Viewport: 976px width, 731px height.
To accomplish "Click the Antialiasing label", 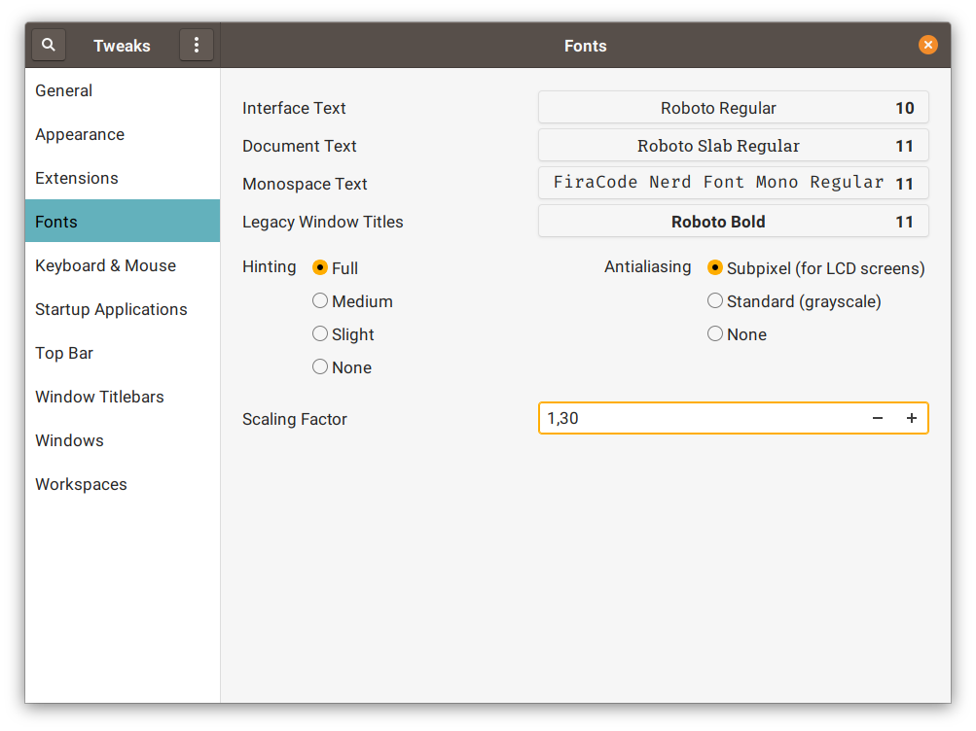I will pos(647,266).
